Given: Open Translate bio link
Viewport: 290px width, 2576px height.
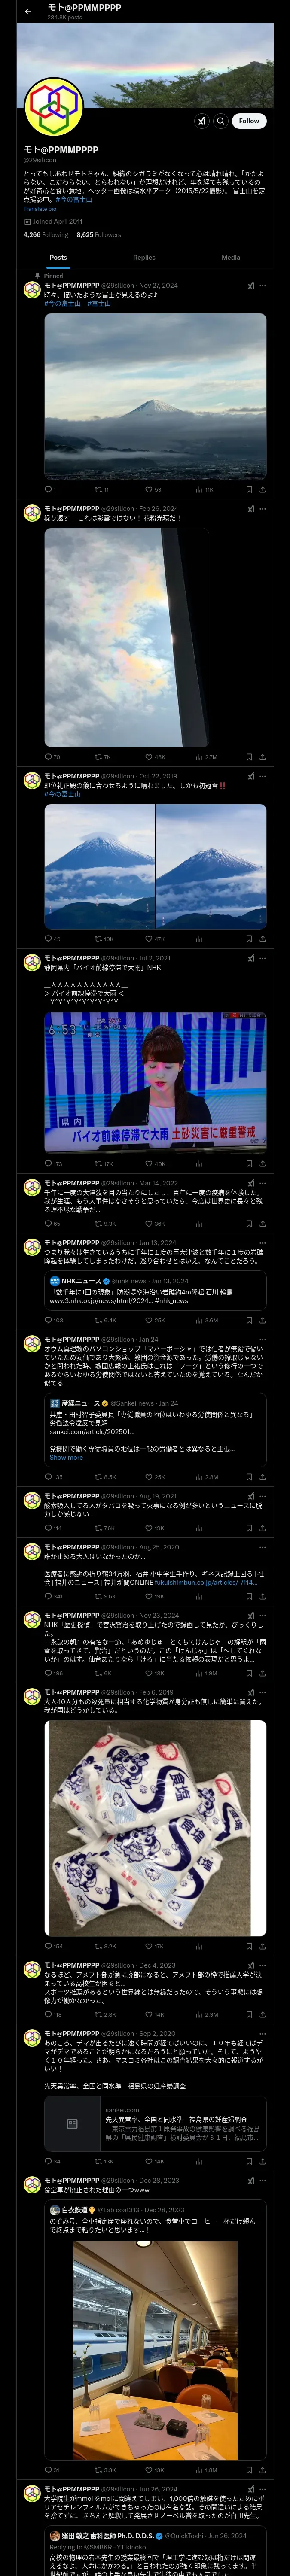Looking at the screenshot, I should tap(40, 209).
